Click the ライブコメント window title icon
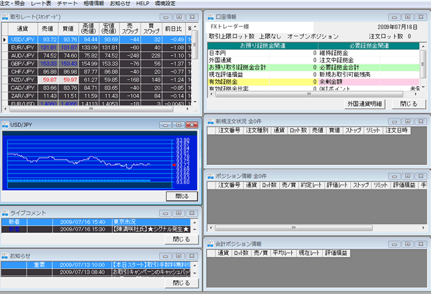The width and height of the screenshot is (431, 294). [5, 213]
